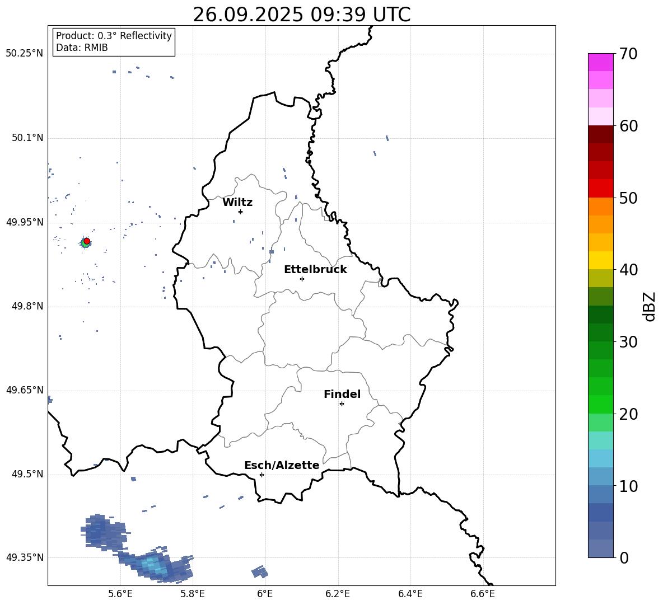Click the 49.5°N latitude label

pyautogui.click(x=27, y=474)
